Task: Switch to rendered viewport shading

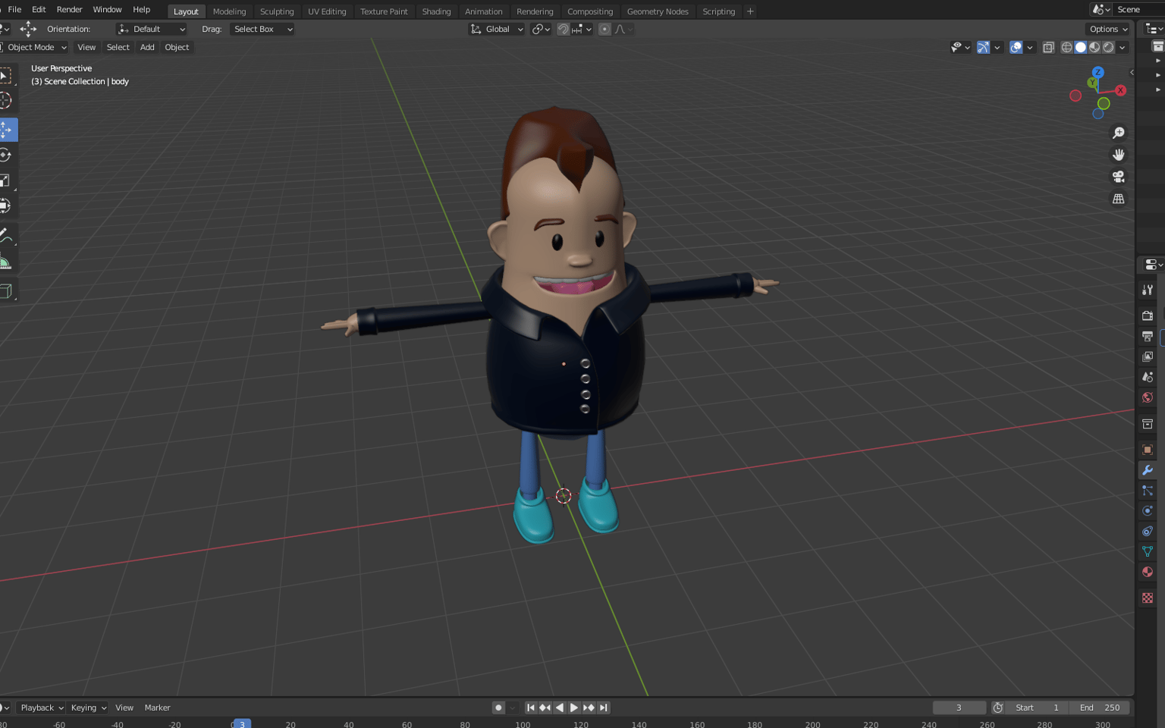Action: 1109,47
